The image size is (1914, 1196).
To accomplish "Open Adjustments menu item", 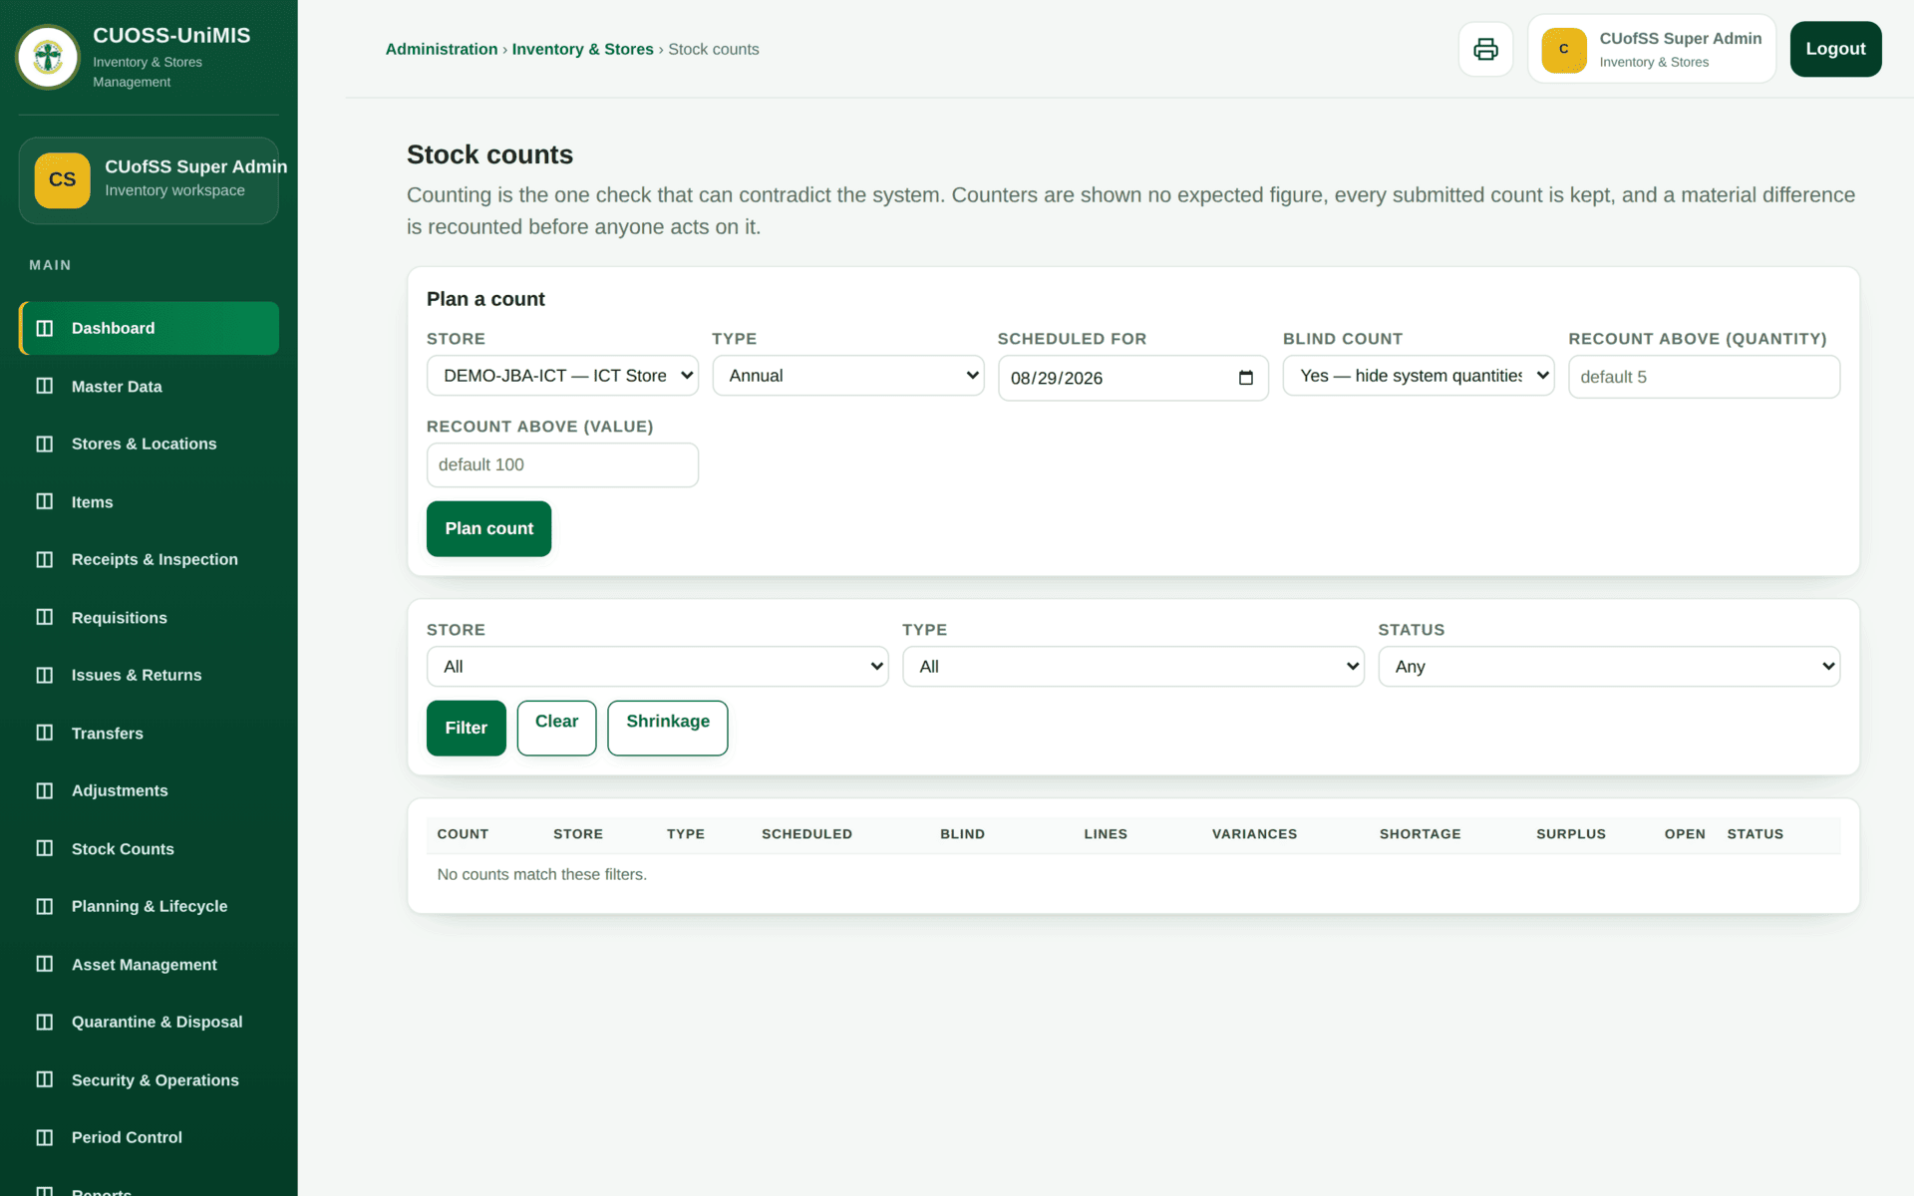I will click(x=149, y=790).
